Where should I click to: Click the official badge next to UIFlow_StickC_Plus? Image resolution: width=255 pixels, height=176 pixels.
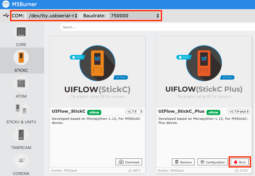click(x=213, y=112)
